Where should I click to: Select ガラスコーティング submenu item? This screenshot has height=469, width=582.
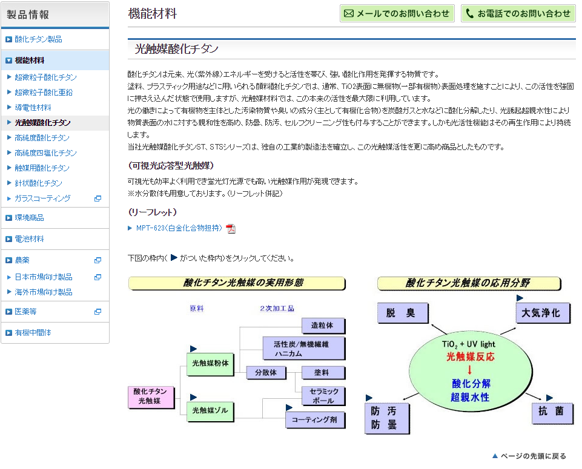tap(42, 198)
